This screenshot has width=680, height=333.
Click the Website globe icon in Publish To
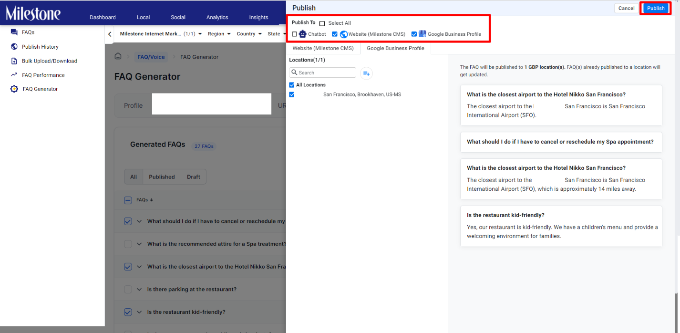coord(343,34)
